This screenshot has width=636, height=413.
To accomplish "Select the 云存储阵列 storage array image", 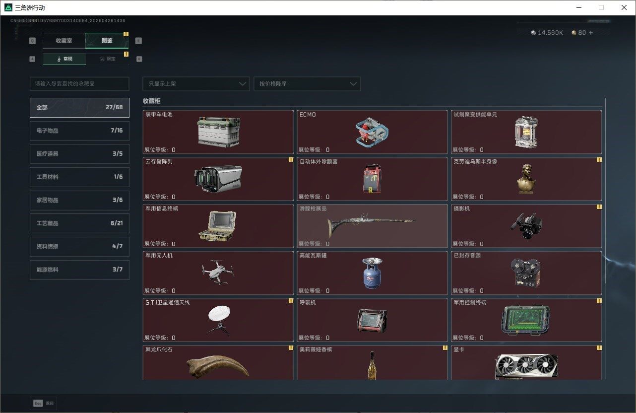I will click(x=218, y=179).
